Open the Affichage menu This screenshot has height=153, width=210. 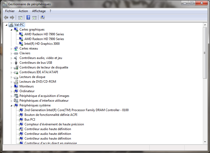tap(39, 11)
